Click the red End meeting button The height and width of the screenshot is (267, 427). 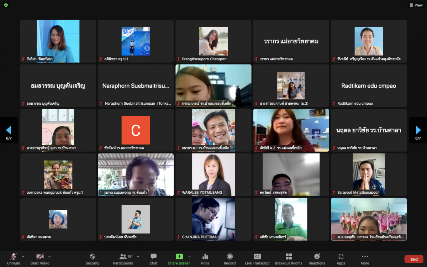[x=413, y=259]
